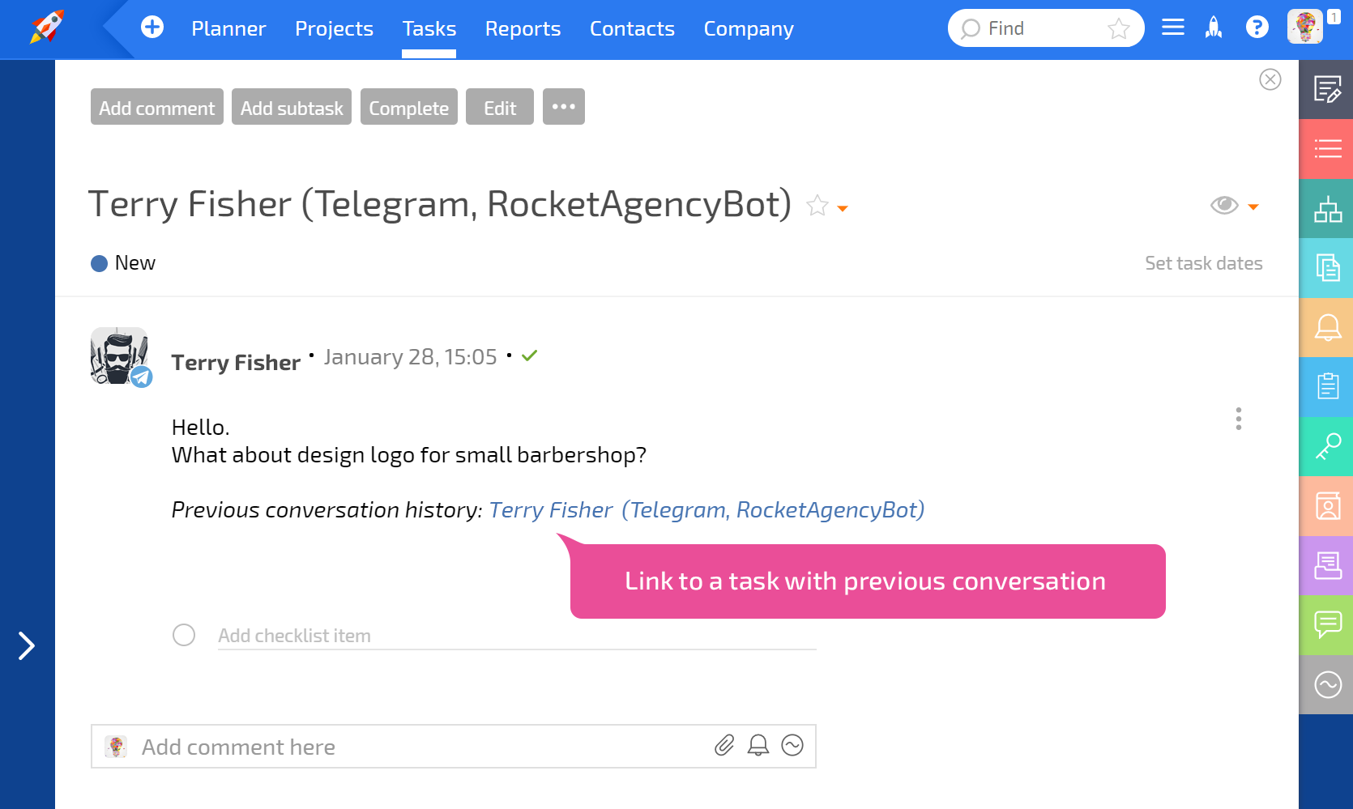
Task: Open the gray tilde circle icon in sidebar
Action: pyautogui.click(x=1326, y=685)
